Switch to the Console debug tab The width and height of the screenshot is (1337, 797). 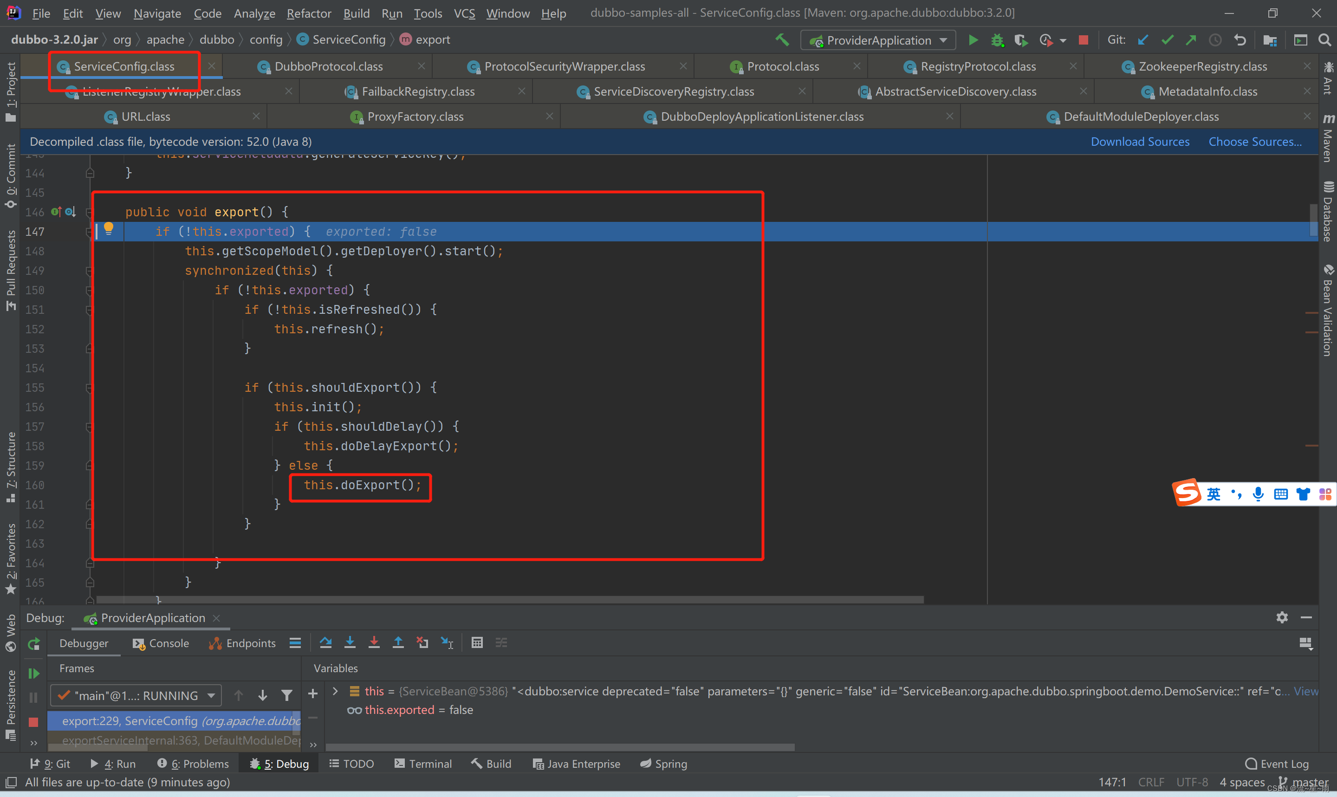point(161,643)
